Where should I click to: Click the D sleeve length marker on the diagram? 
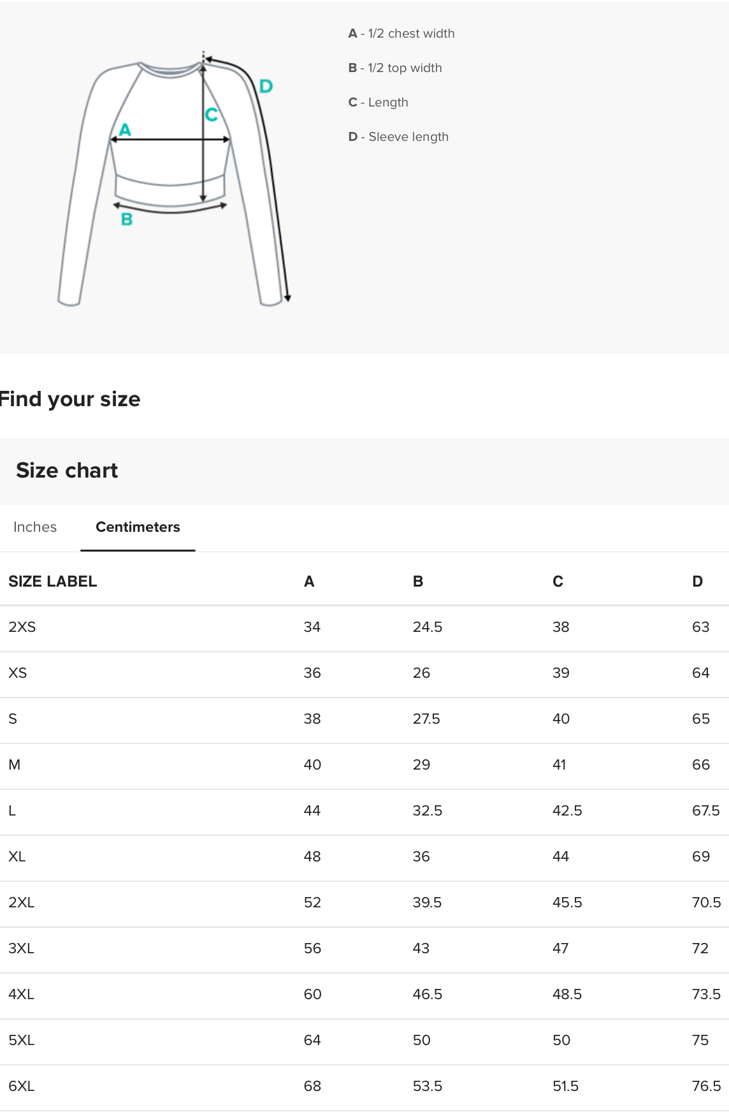[266, 84]
